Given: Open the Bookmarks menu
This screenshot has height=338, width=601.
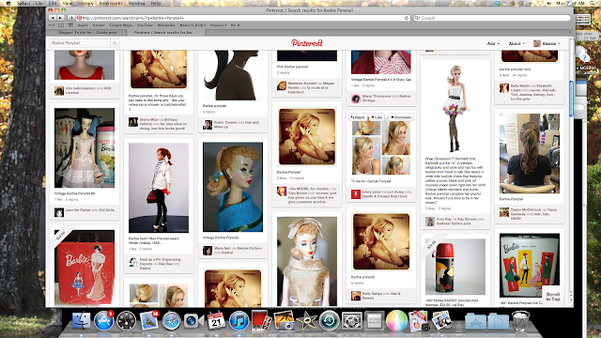Looking at the screenshot, I should tap(111, 3).
